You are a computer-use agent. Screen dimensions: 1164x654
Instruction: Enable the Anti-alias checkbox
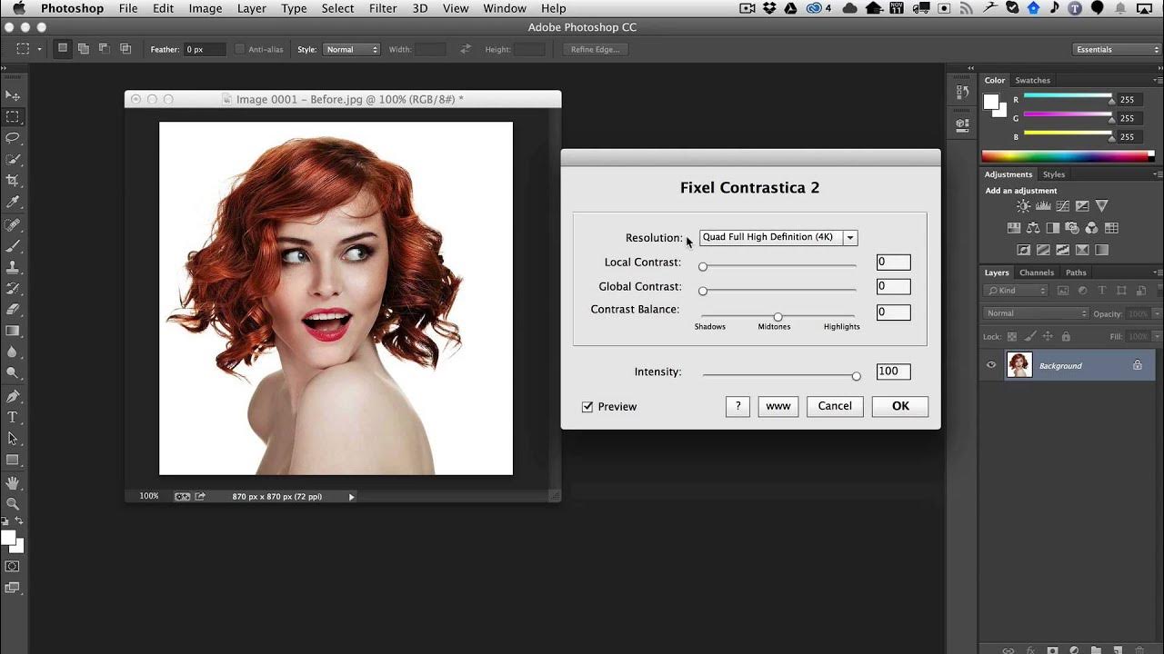(x=240, y=49)
